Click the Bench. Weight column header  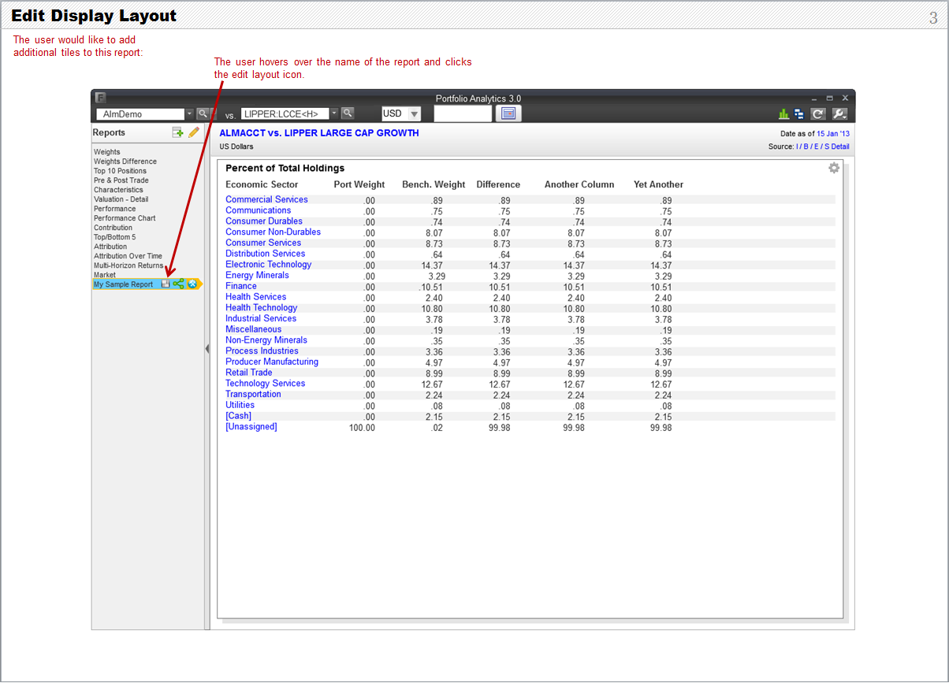click(434, 184)
